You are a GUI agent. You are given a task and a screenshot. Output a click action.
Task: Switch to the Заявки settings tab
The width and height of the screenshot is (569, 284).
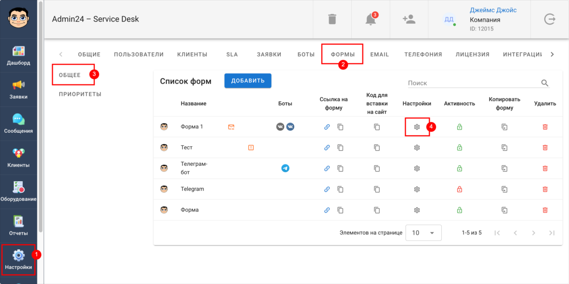(x=269, y=55)
